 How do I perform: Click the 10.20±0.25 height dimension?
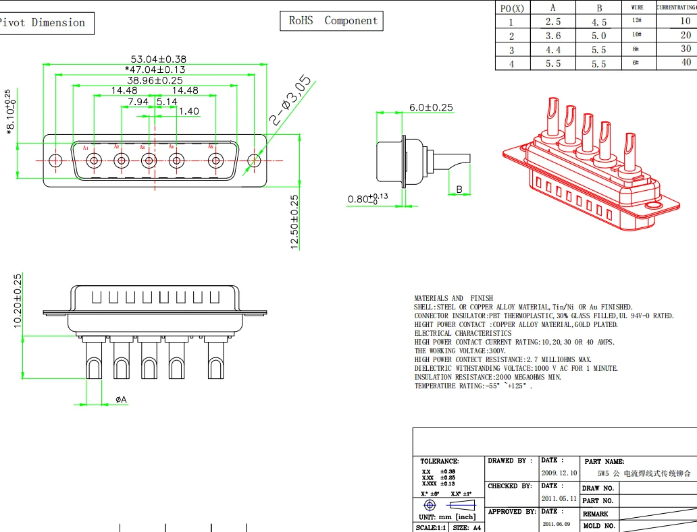[18, 301]
